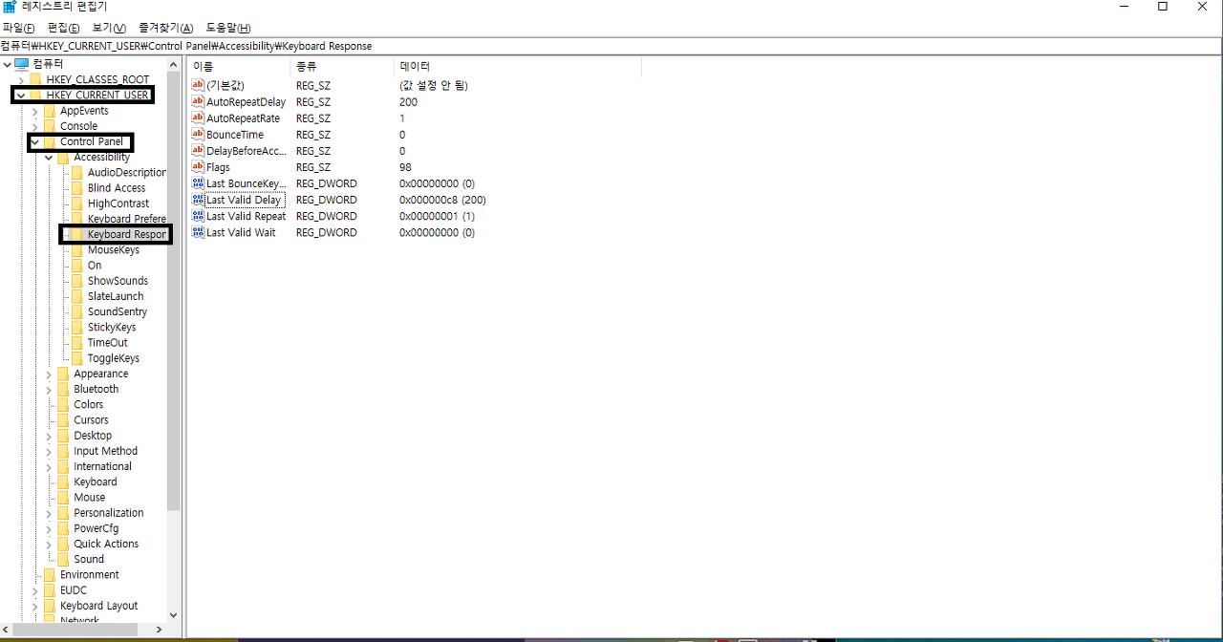Click the Last Valid Wait DWORD icon
The width and height of the screenshot is (1223, 642).
pos(199,232)
